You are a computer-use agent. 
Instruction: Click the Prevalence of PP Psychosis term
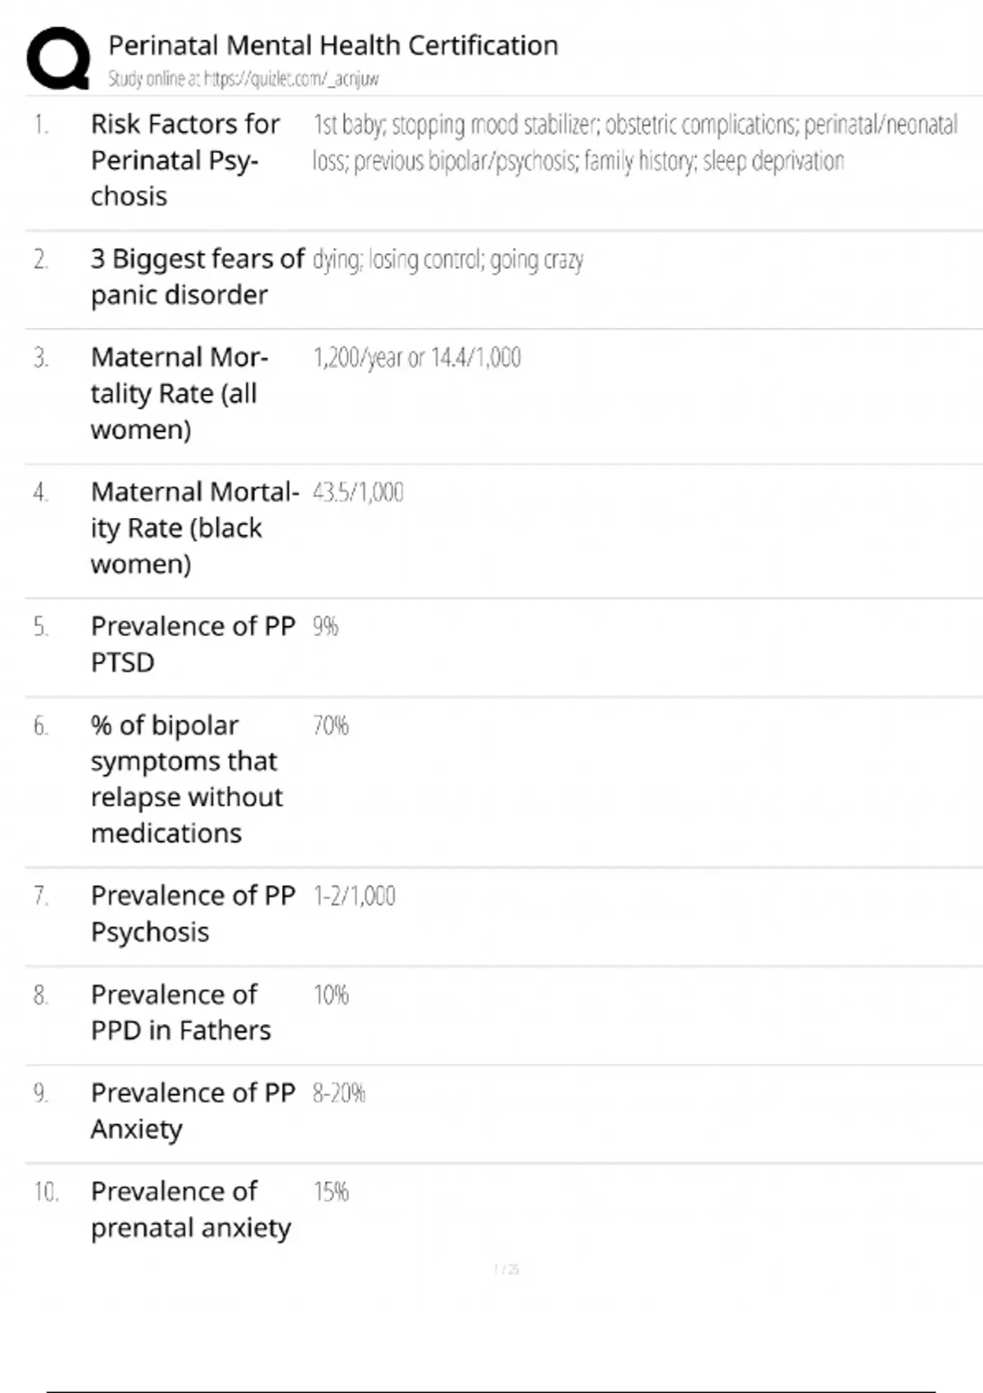coord(193,914)
